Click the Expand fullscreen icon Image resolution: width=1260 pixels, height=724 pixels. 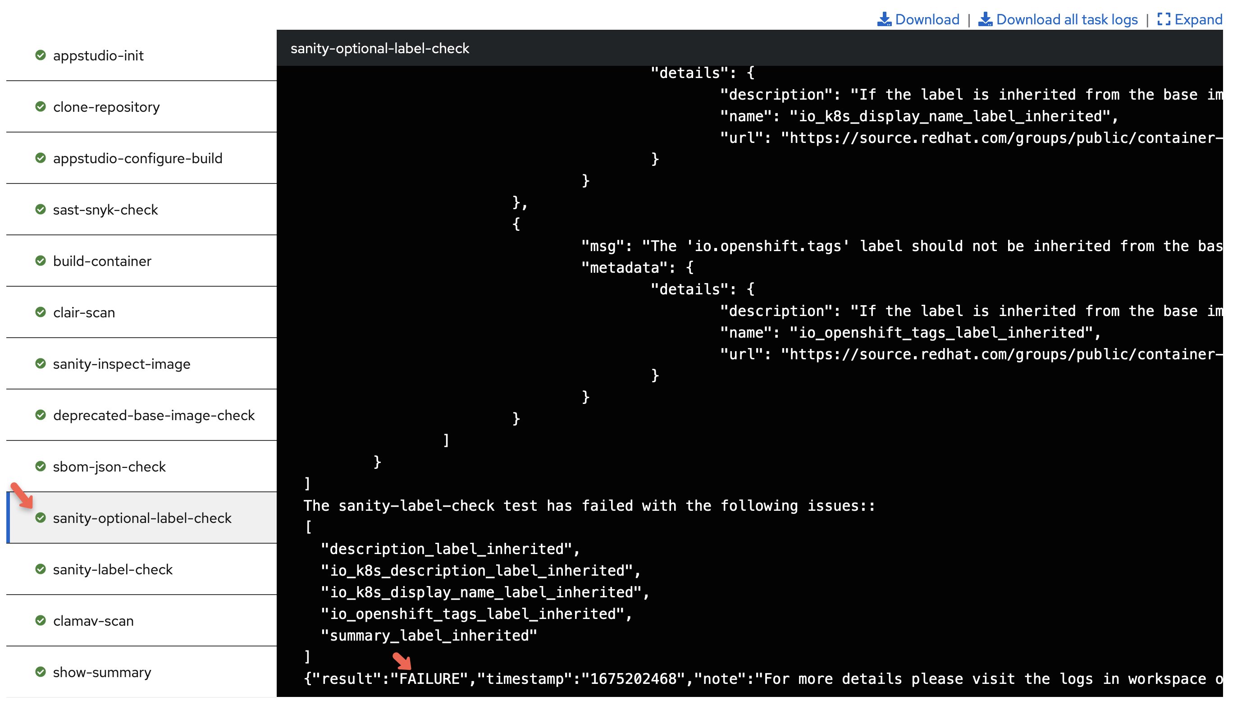pyautogui.click(x=1163, y=19)
